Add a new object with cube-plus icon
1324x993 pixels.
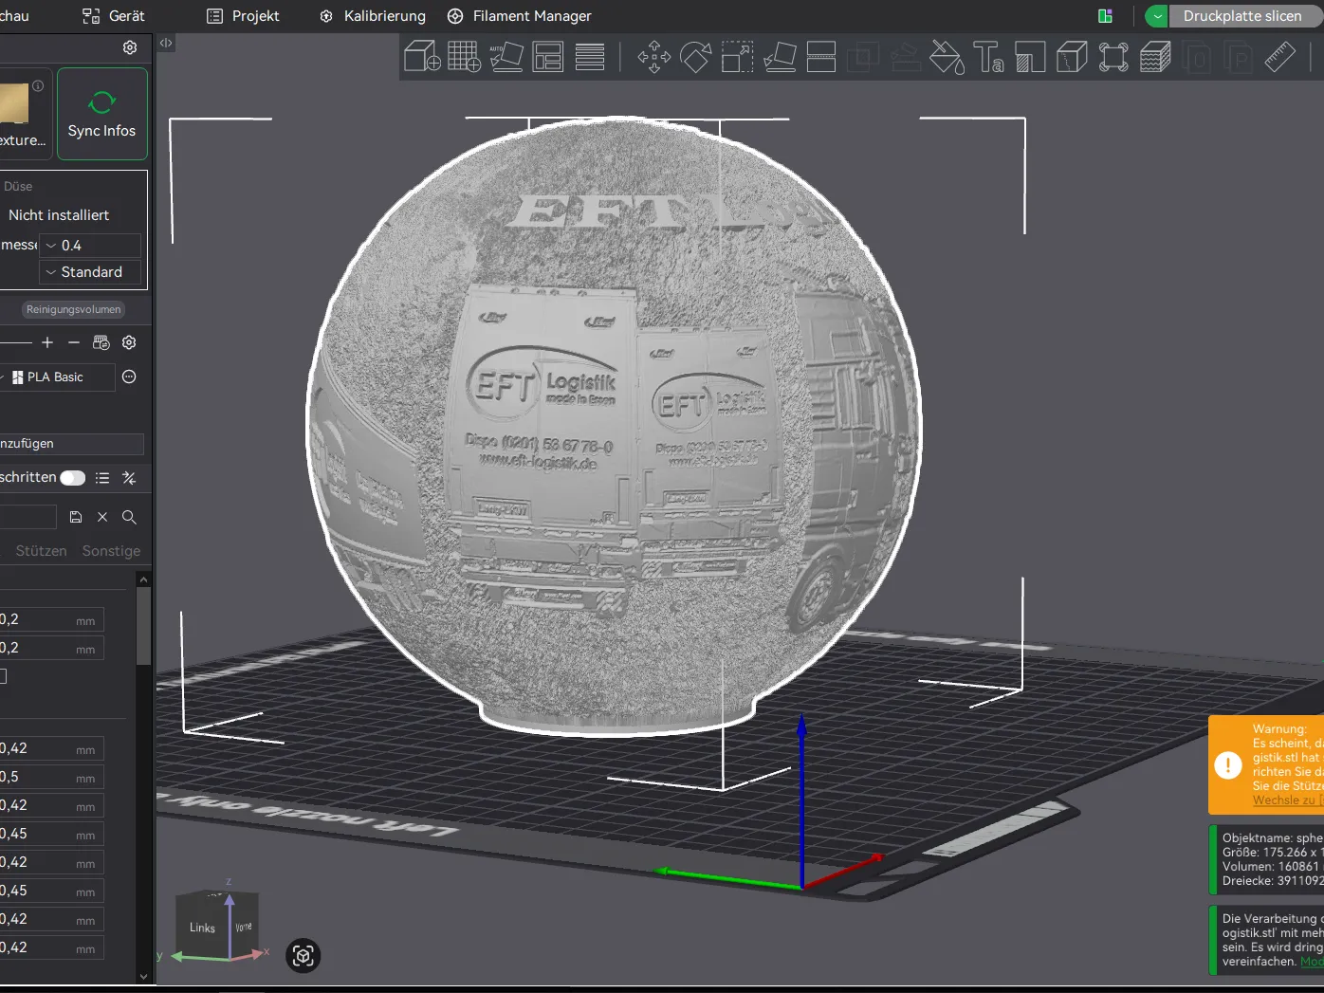tap(422, 57)
